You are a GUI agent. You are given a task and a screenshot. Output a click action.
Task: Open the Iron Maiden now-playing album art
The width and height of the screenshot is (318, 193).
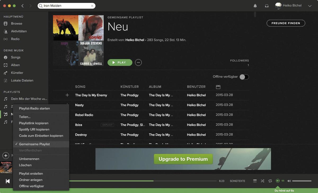6,167
